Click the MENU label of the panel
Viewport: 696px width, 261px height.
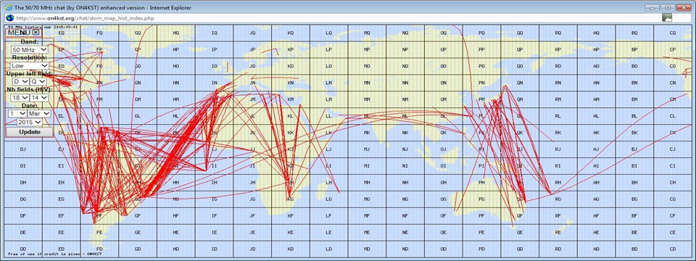[20, 33]
